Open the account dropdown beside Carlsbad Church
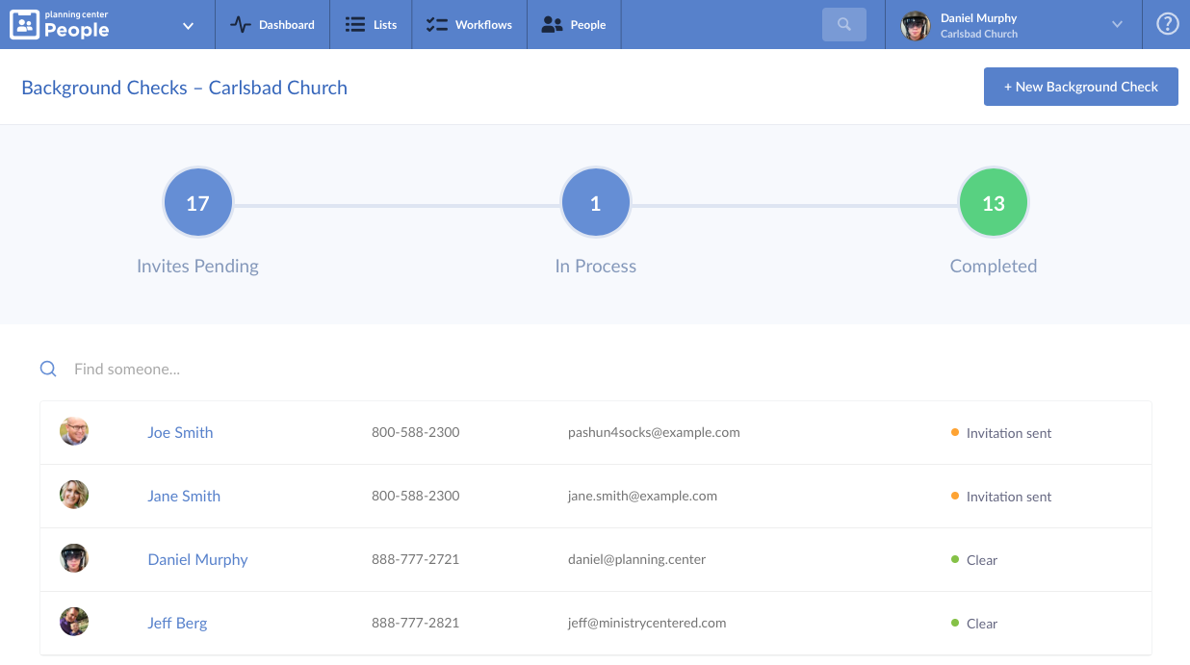1190x665 pixels. coord(1117,24)
